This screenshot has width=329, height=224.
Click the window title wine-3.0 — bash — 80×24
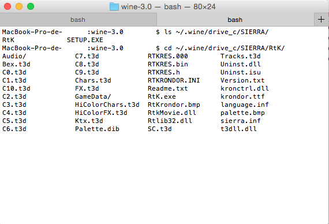point(169,6)
